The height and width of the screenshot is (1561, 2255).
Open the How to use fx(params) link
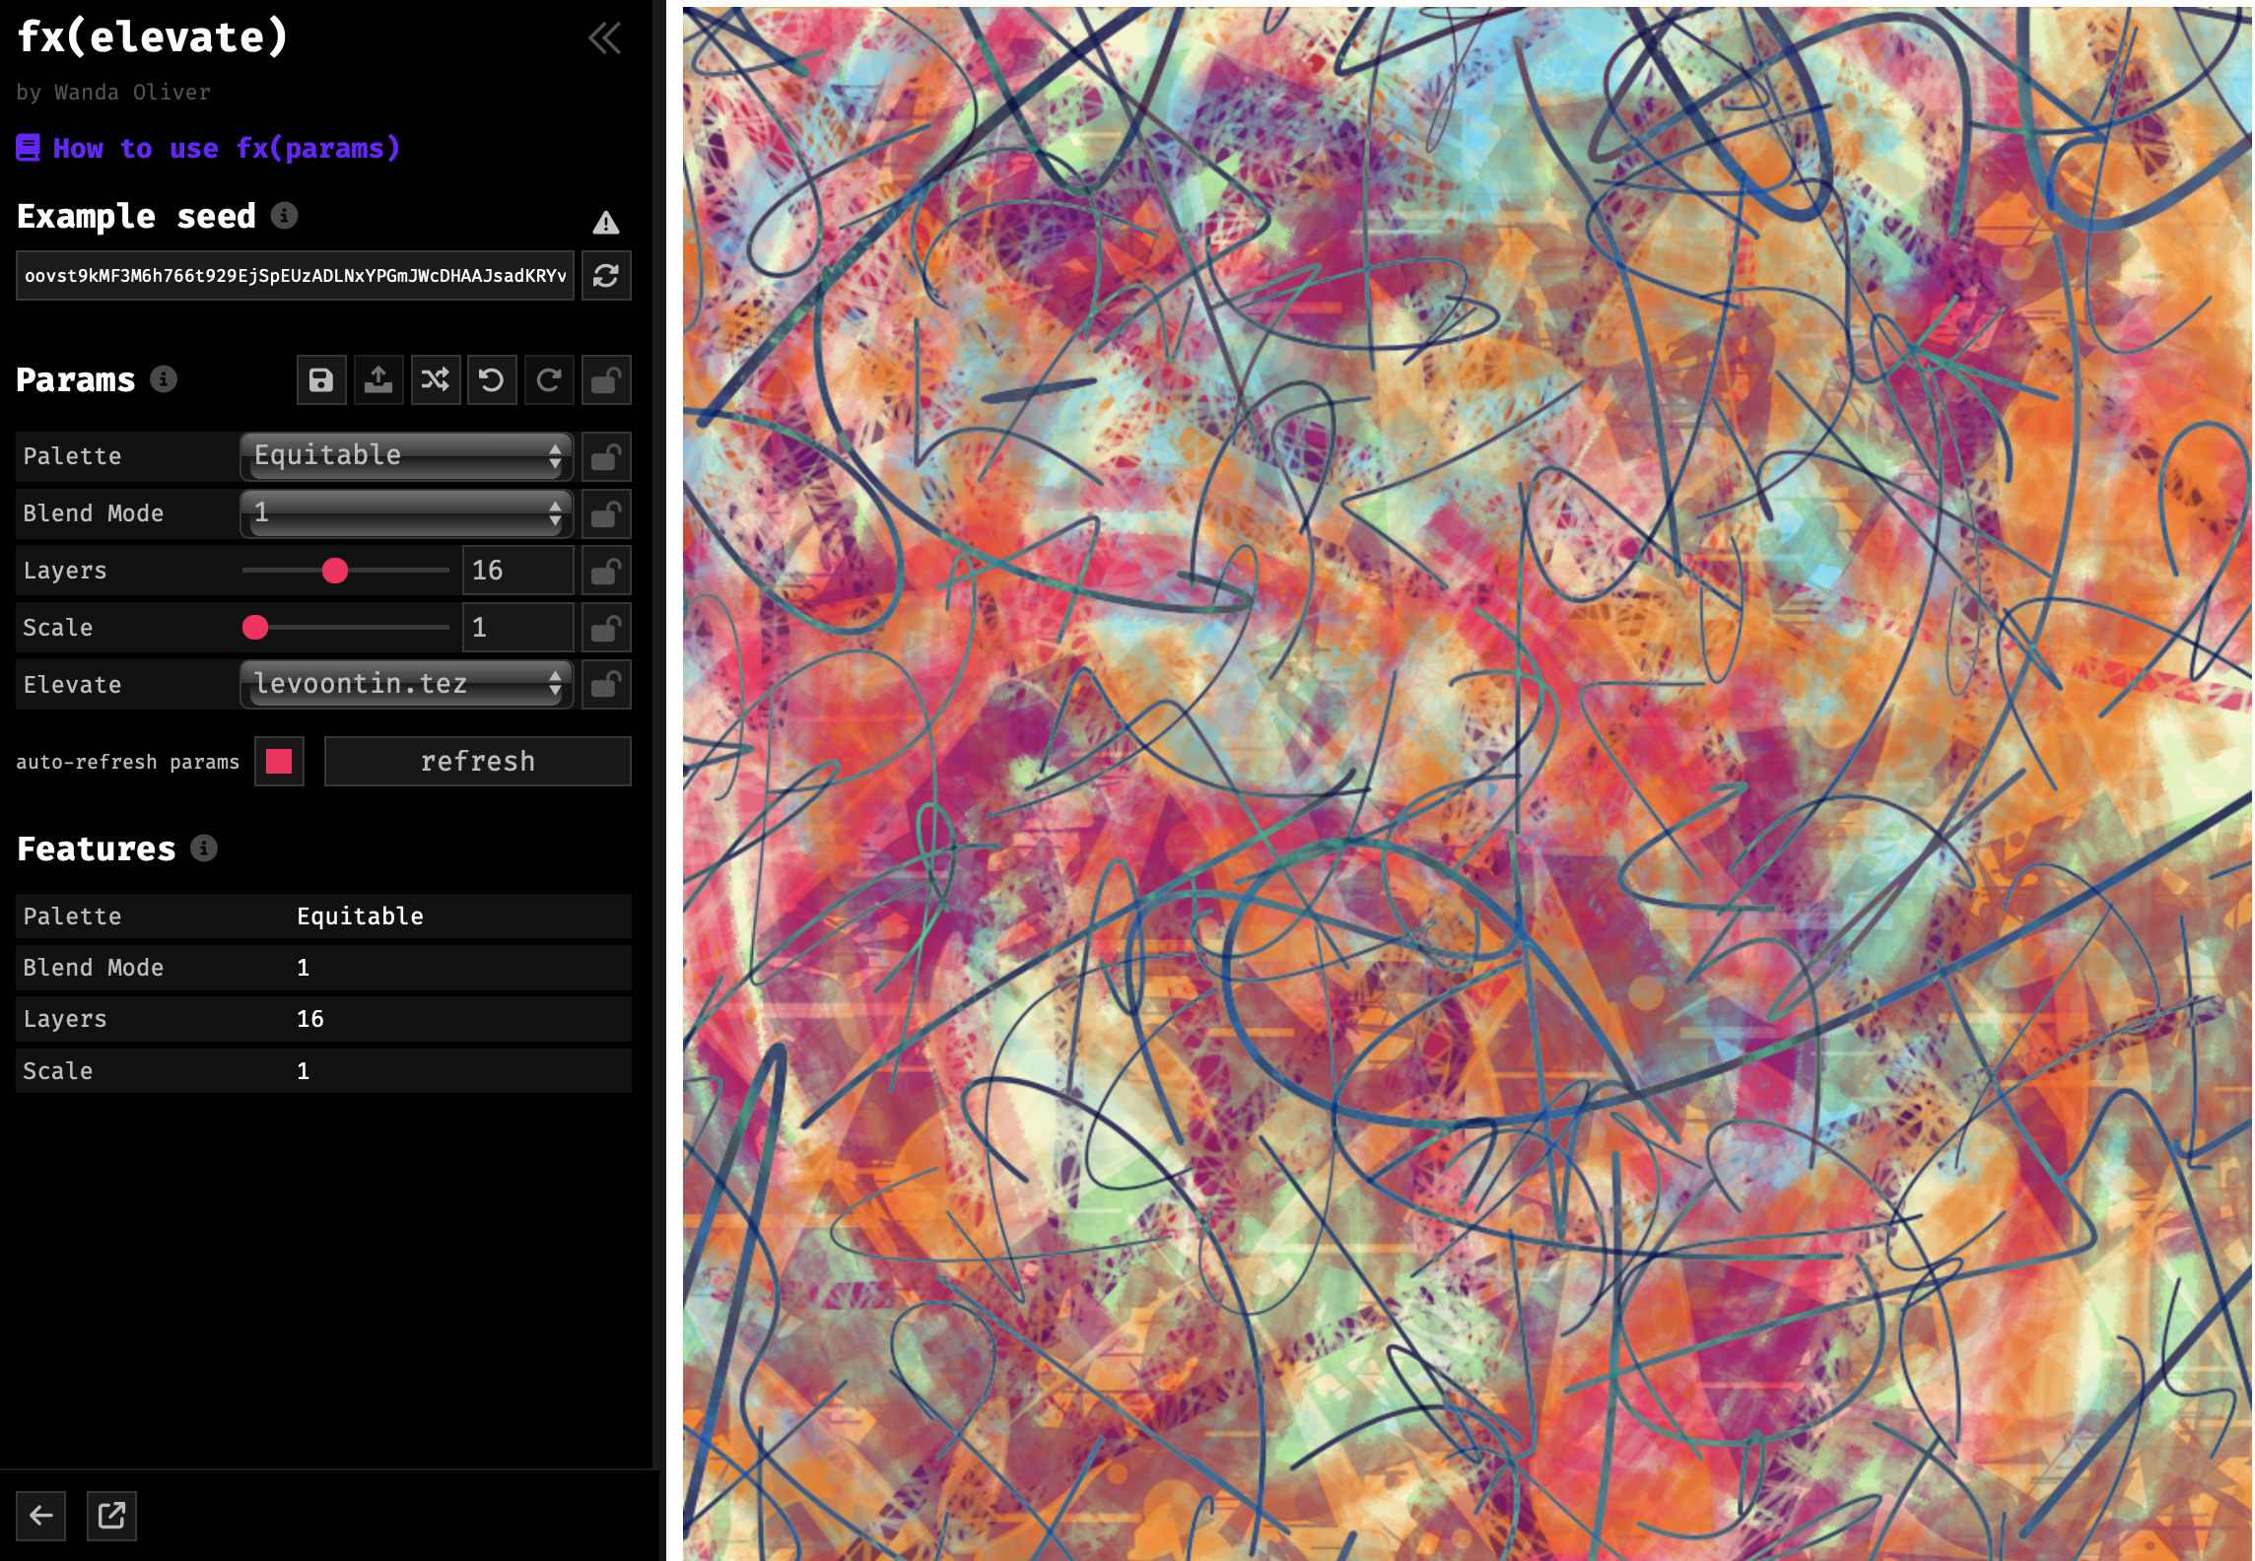click(x=209, y=148)
